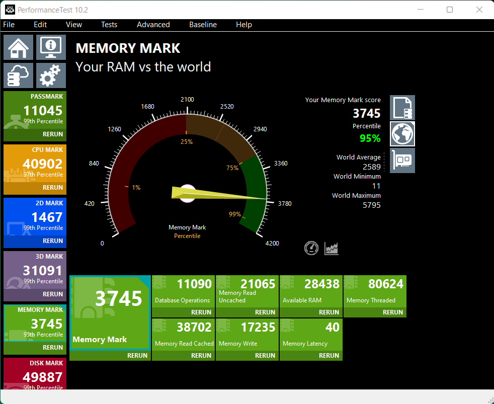Viewport: 494px width, 404px height.
Task: Click the memory hardware card icon
Action: 402,160
